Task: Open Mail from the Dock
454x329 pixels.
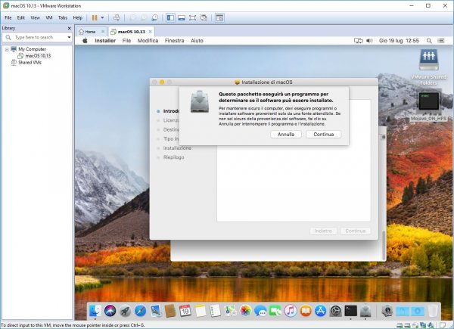Action: pyautogui.click(x=155, y=311)
